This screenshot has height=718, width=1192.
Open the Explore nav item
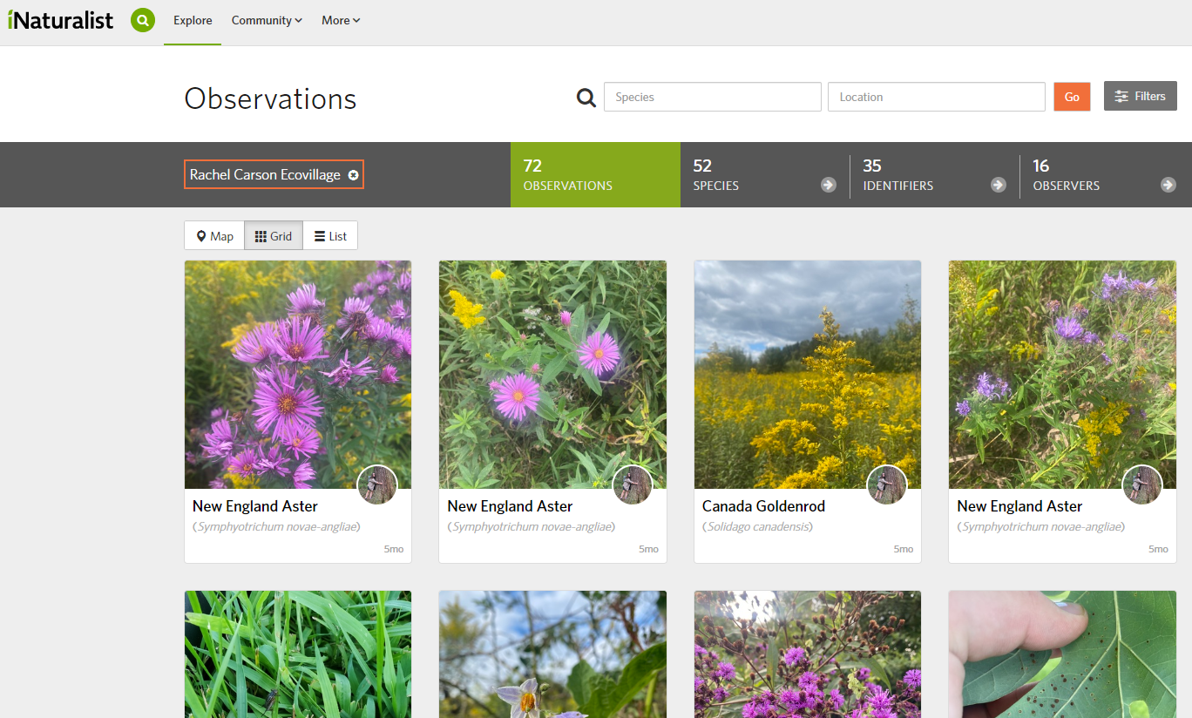click(x=193, y=20)
